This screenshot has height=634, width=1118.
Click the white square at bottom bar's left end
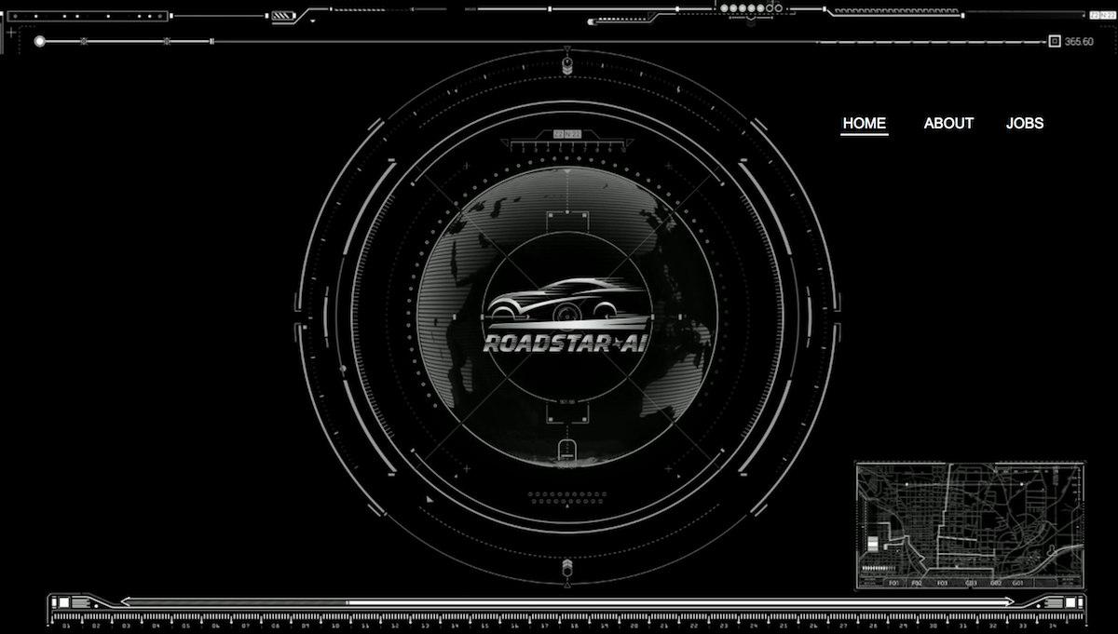pos(62,603)
